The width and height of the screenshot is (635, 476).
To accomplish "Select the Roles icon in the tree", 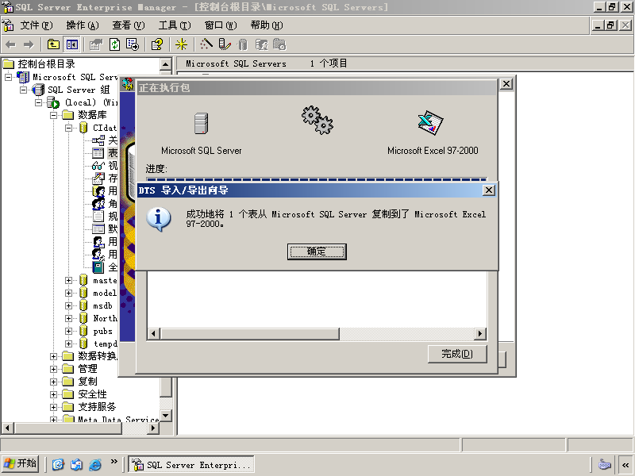I will 98,204.
